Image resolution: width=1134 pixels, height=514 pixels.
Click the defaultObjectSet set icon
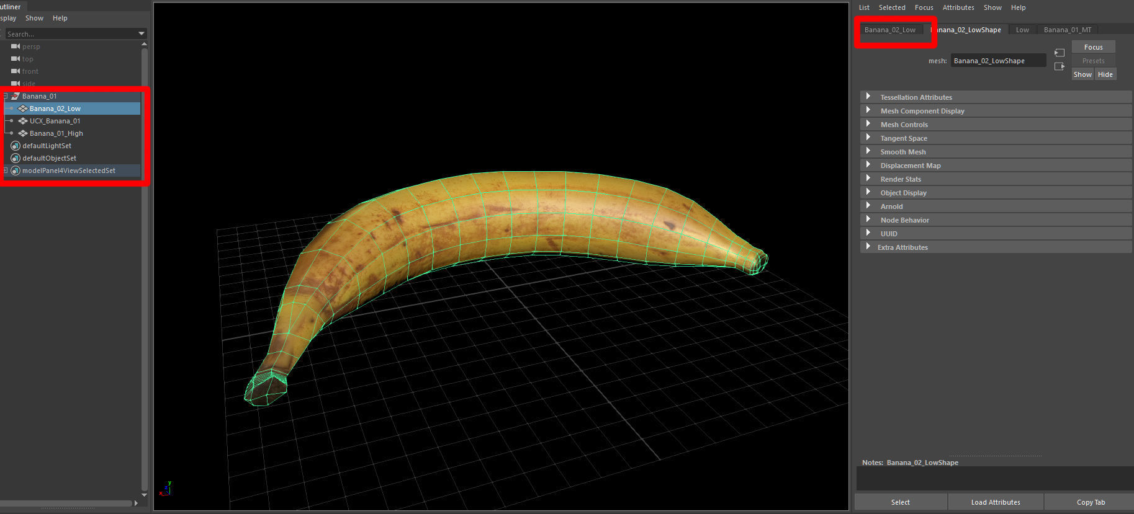click(x=16, y=158)
